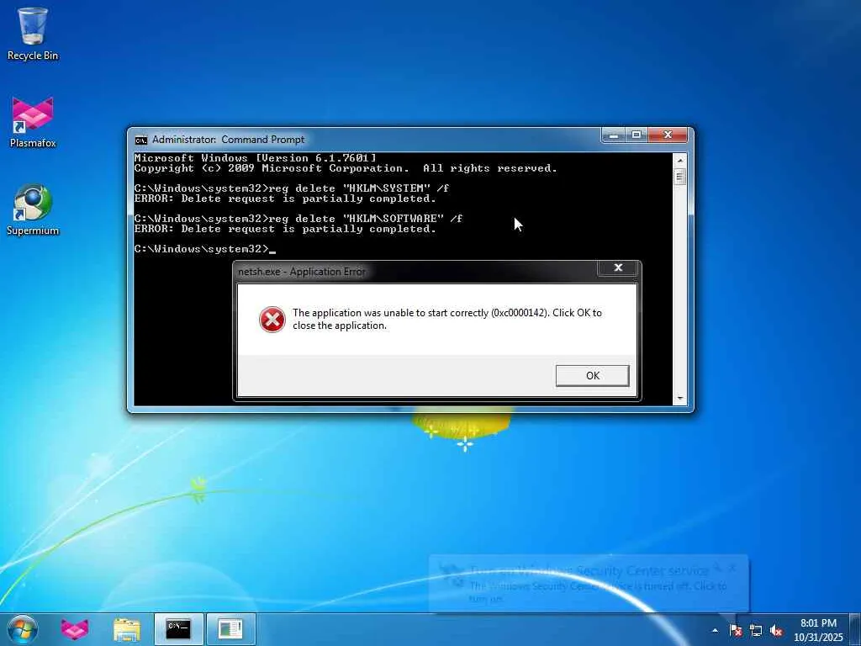Click the Command Prompt title bar icon
Screen dimensions: 861x646
coord(141,140)
